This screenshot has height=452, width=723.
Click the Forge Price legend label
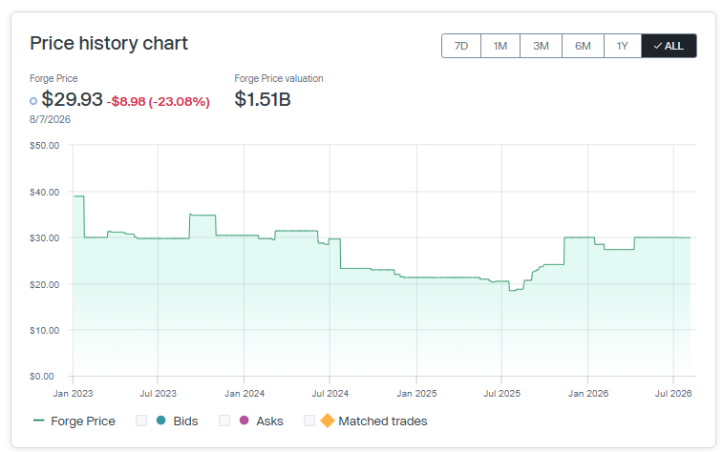[83, 421]
